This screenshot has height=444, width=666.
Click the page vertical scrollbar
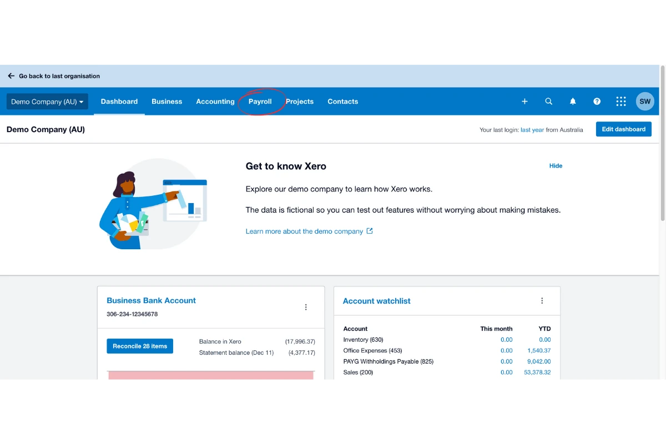tap(663, 144)
